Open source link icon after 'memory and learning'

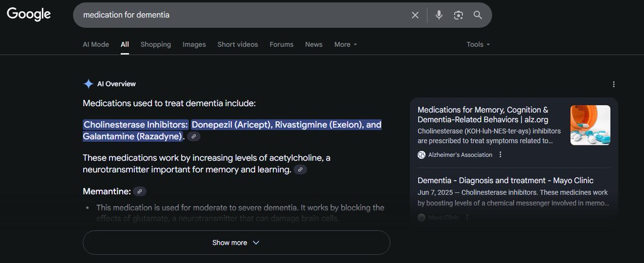coord(301,170)
